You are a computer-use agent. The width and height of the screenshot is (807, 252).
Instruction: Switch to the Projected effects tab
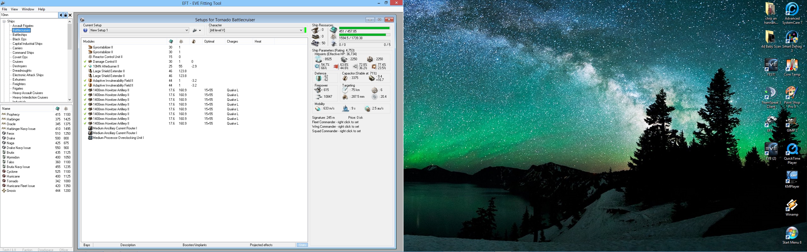click(261, 245)
